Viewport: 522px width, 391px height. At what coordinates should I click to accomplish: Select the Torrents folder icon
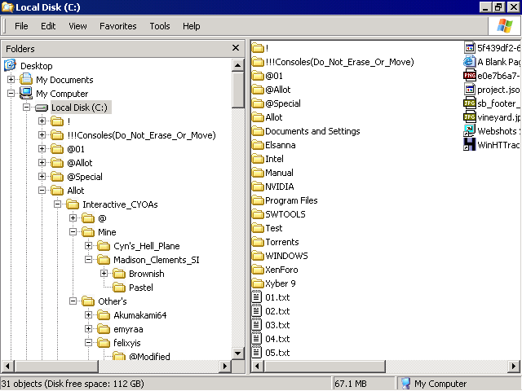[258, 242]
